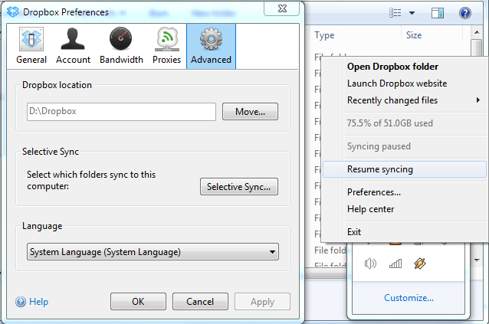Select Help center in tray menu
The width and height of the screenshot is (489, 324).
click(405, 209)
